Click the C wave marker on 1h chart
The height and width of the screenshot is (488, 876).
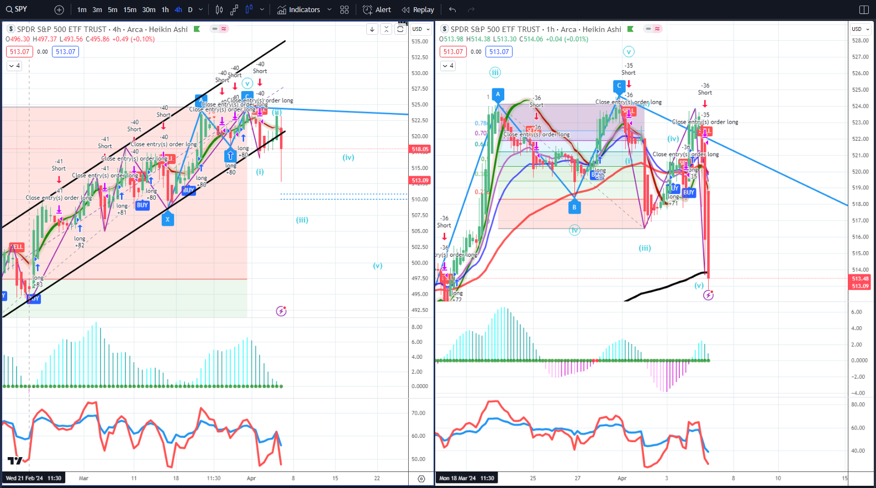(619, 86)
